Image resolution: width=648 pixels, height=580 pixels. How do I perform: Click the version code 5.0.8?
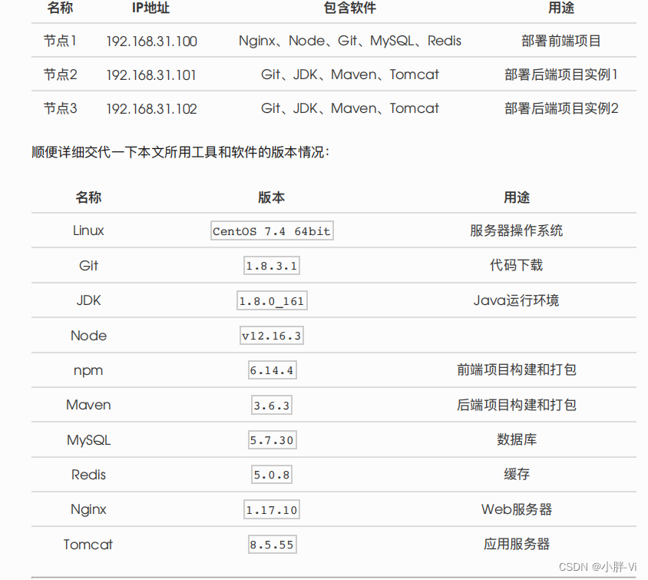272,475
